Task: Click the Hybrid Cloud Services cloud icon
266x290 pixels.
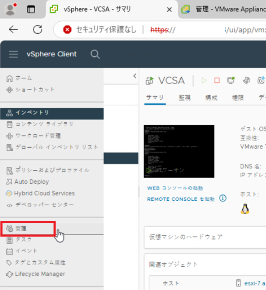Action: click(x=9, y=194)
